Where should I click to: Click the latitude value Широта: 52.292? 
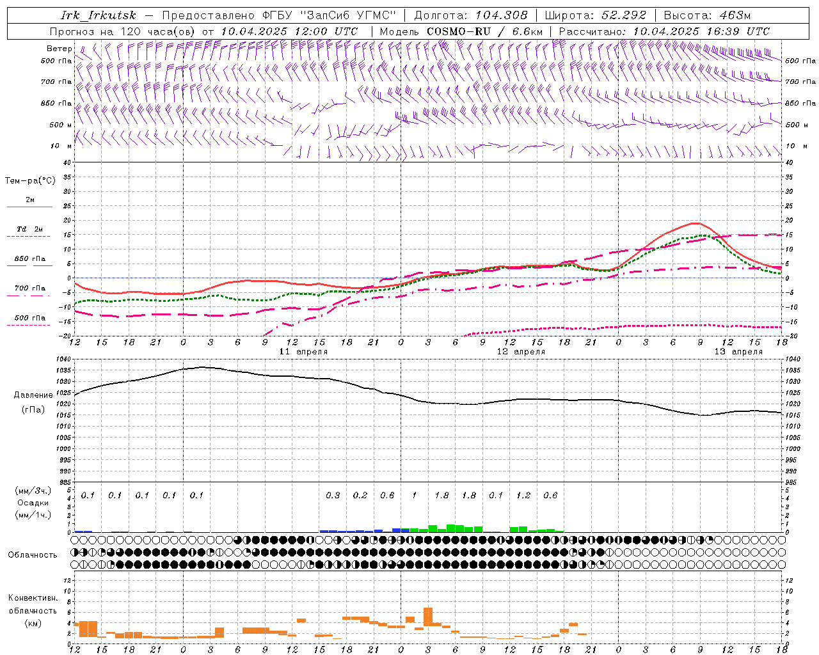click(596, 15)
